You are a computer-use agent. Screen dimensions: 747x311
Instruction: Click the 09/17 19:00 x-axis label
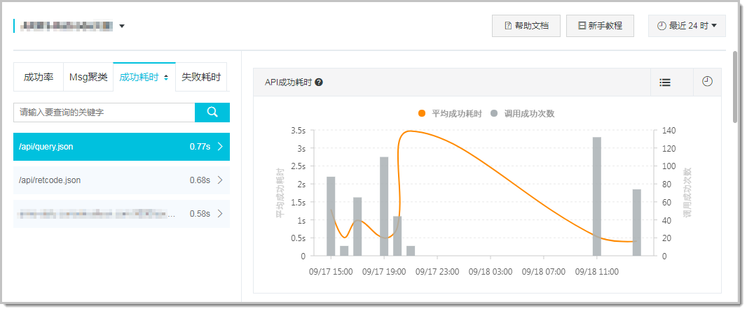[384, 272]
